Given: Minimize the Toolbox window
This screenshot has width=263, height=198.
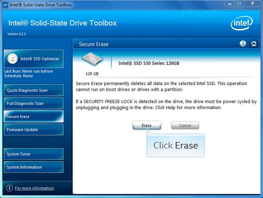Looking at the screenshot, I should 230,3.
